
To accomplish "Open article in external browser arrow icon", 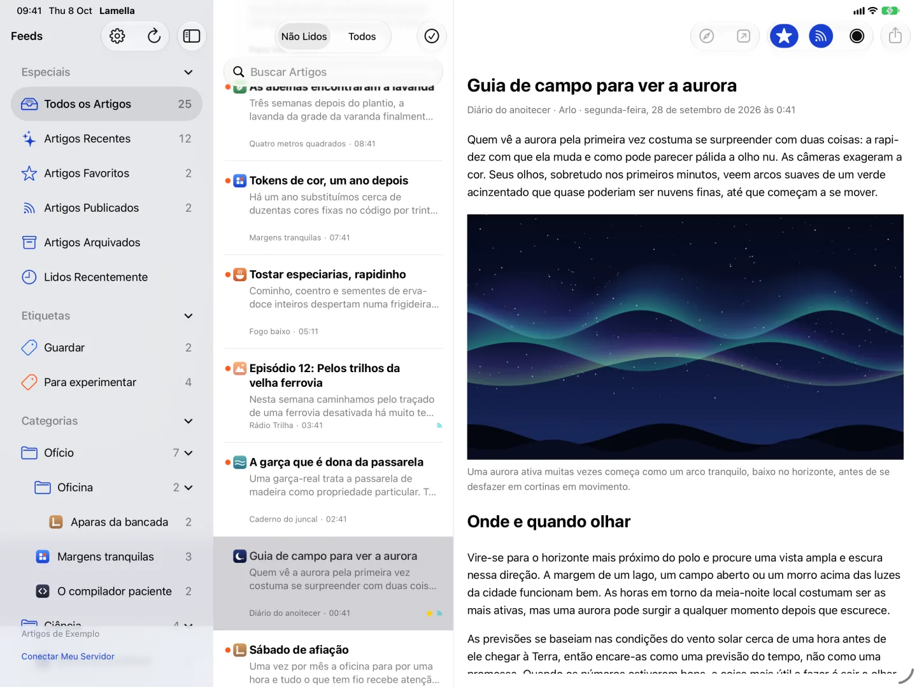I will [743, 36].
